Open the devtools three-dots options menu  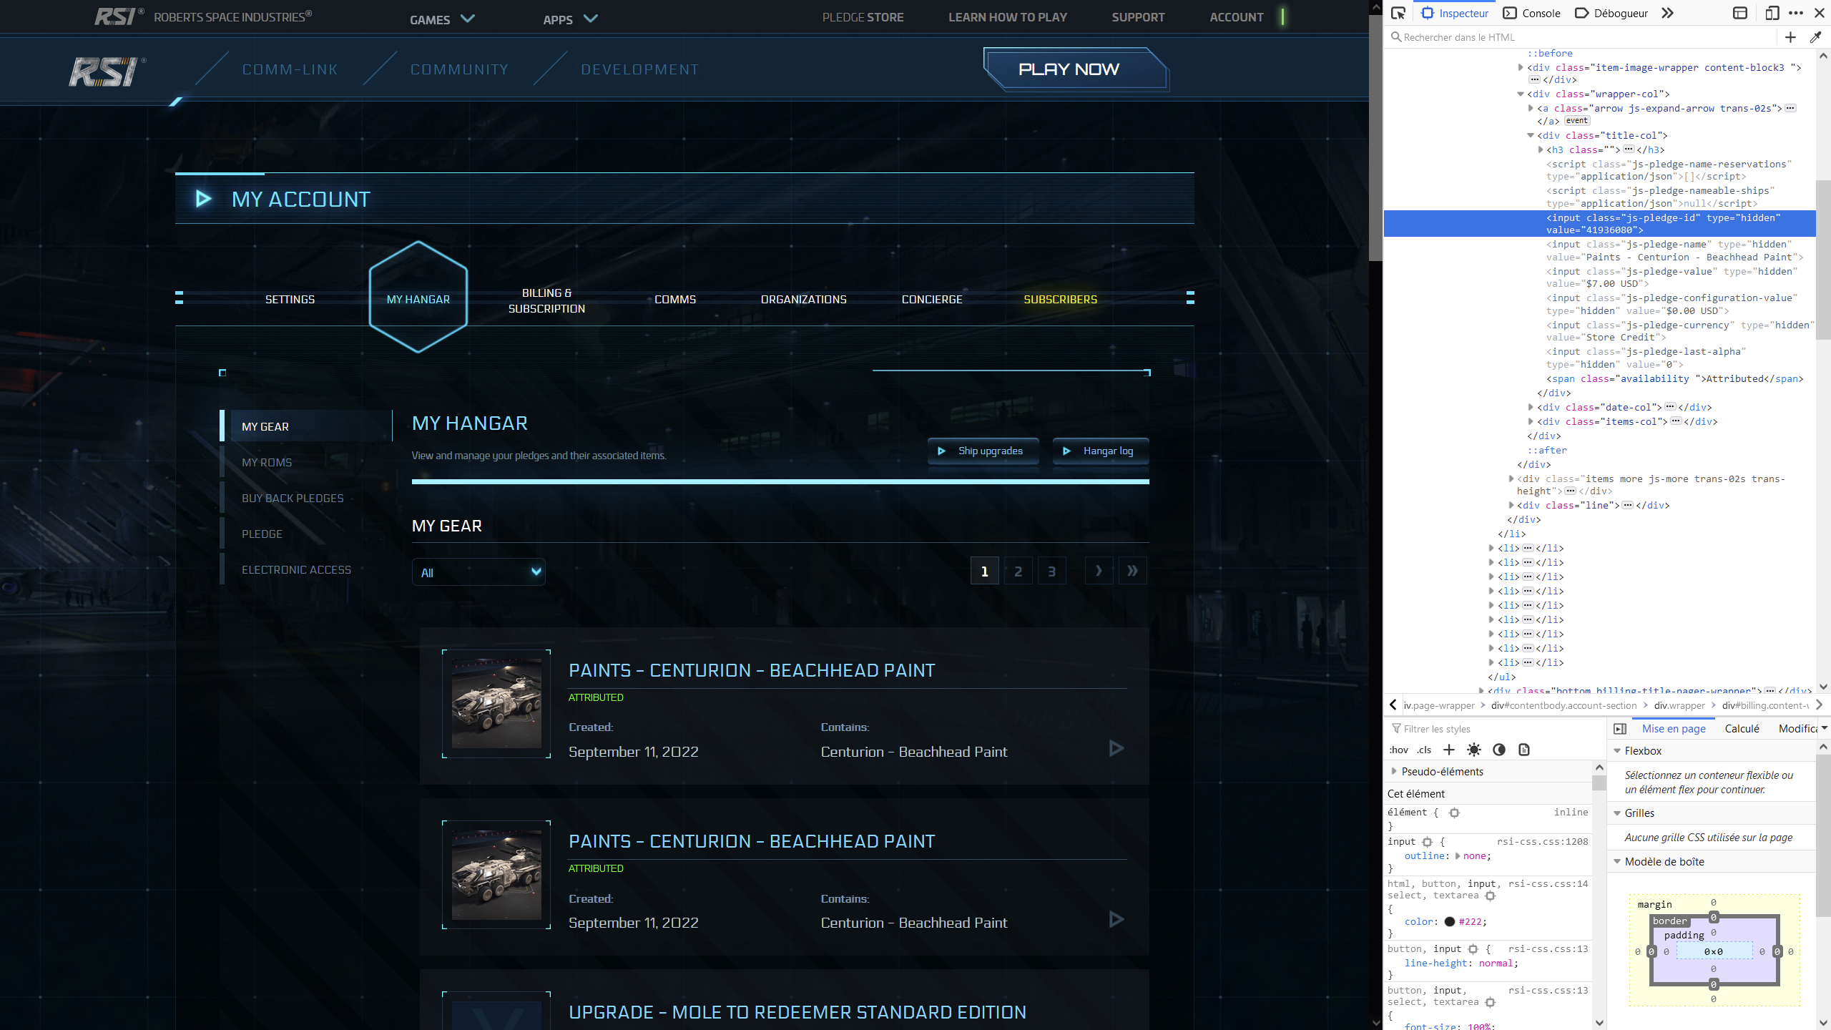[1795, 13]
